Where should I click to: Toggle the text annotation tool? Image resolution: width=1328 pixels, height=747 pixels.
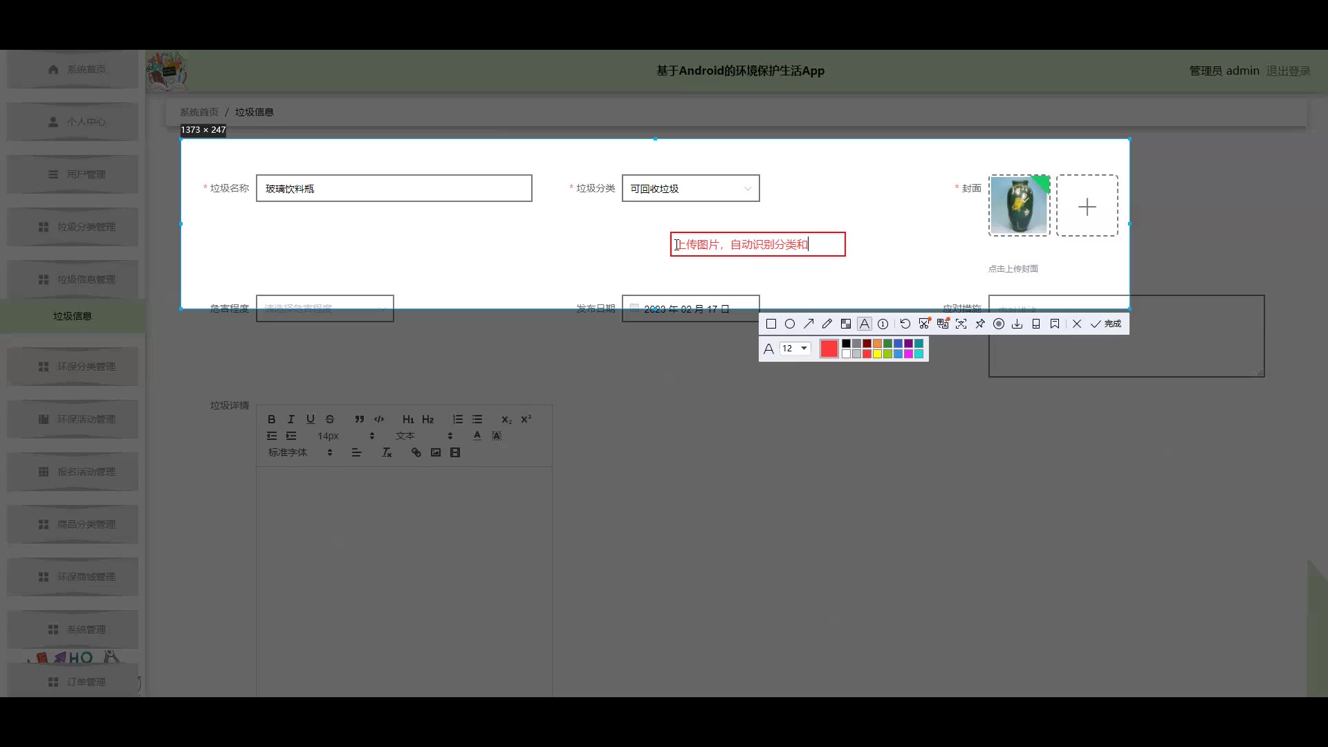(865, 324)
